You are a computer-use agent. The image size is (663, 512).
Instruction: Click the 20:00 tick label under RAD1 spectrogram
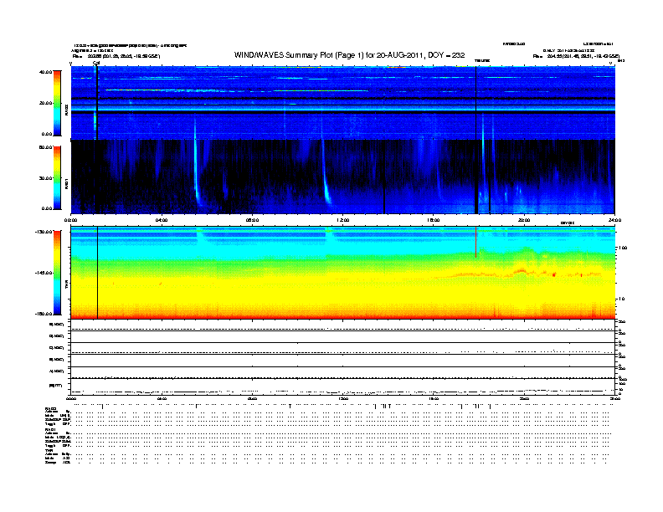click(x=524, y=220)
